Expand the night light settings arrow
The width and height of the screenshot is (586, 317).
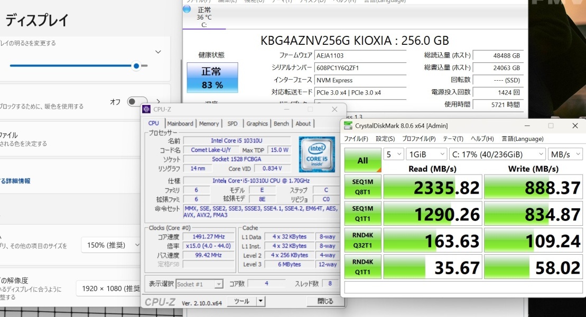pyautogui.click(x=159, y=101)
